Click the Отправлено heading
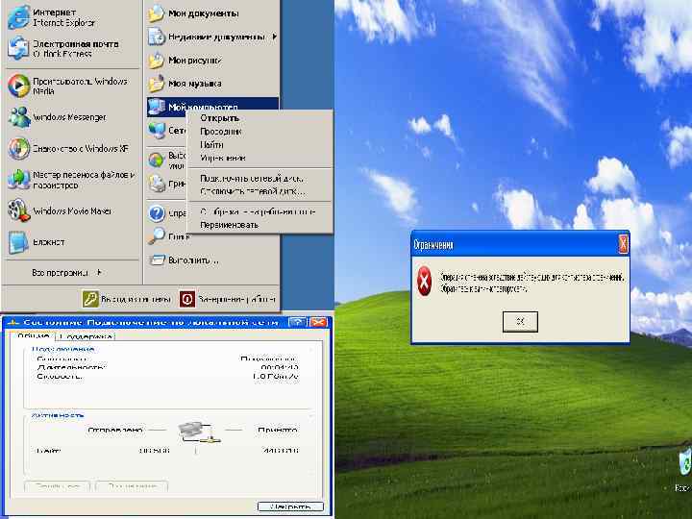 [x=115, y=430]
